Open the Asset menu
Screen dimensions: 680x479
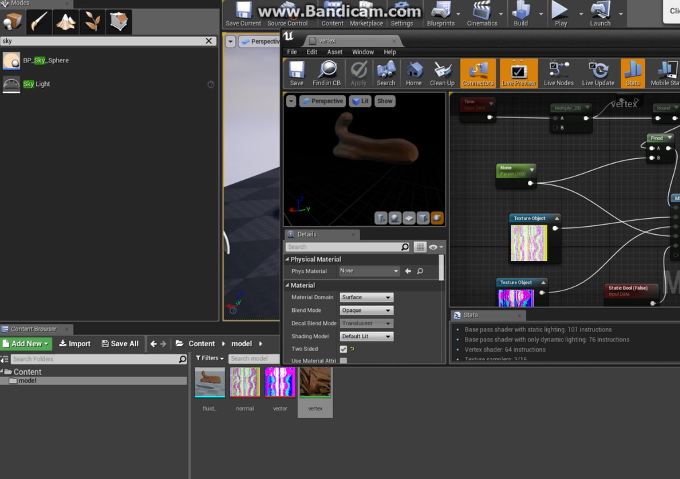335,52
